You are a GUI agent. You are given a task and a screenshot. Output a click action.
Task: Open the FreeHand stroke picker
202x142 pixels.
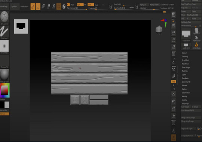click(x=4, y=32)
